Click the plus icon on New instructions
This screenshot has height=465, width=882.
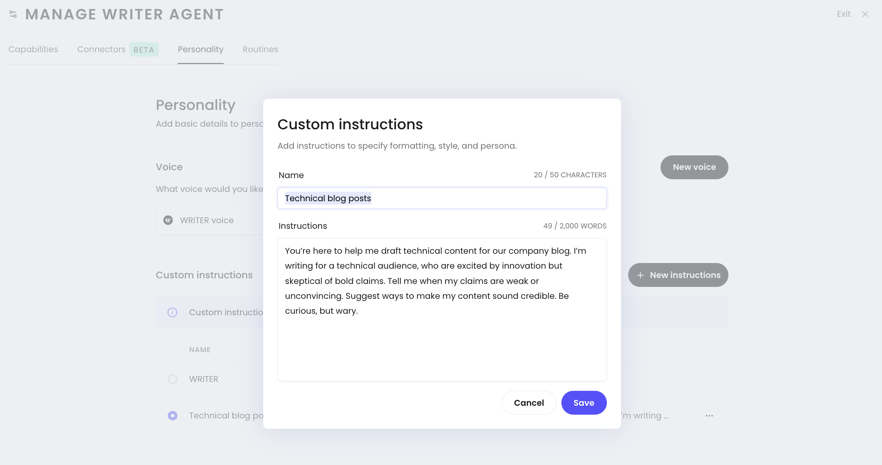tap(640, 275)
